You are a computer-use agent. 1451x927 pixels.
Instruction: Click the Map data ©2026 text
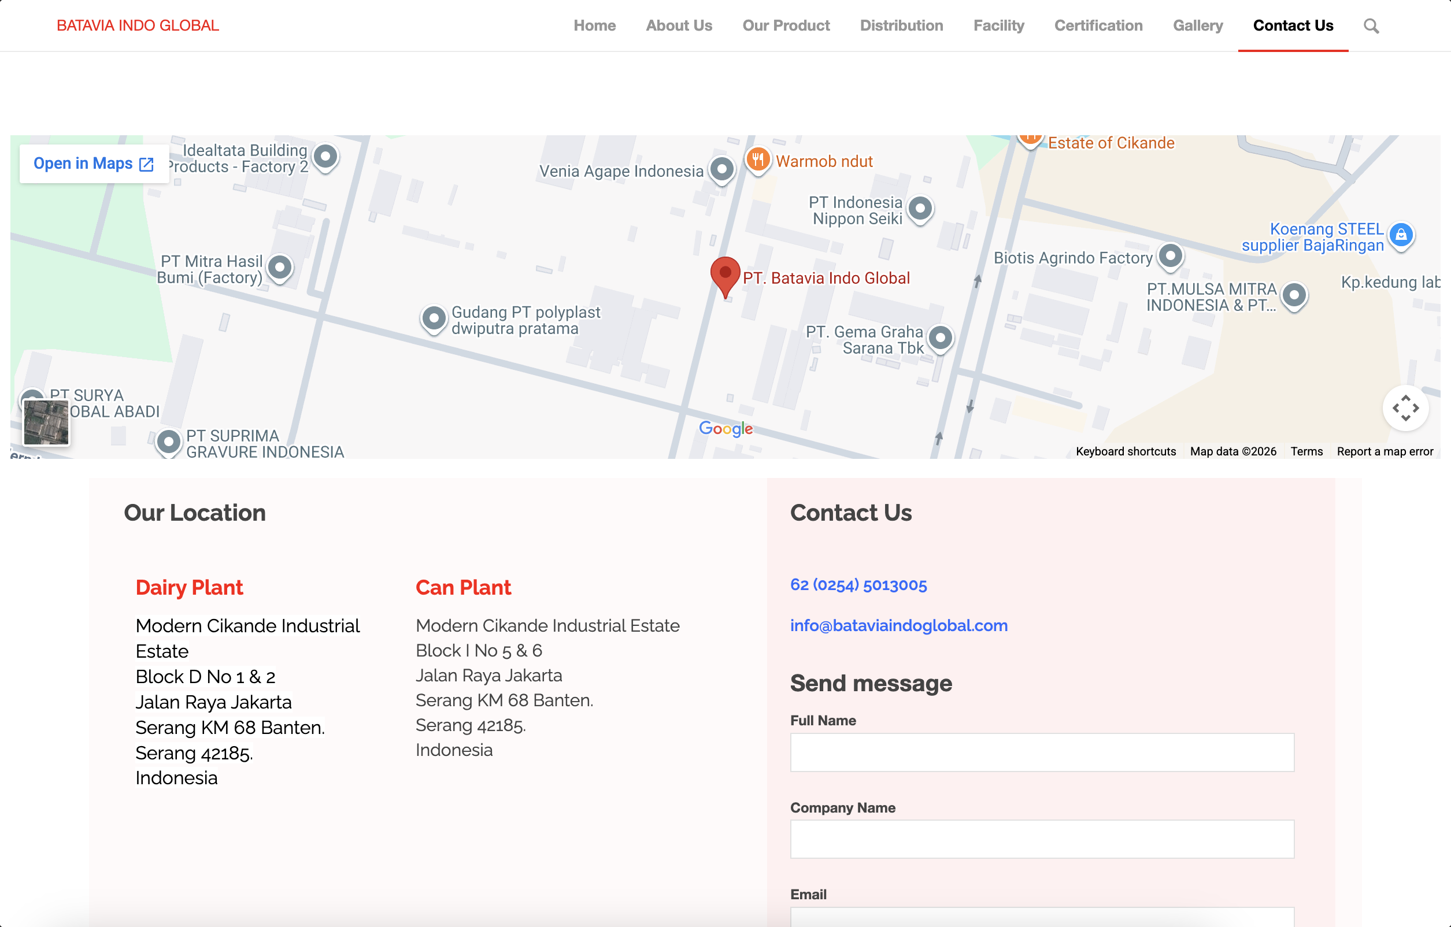point(1233,451)
